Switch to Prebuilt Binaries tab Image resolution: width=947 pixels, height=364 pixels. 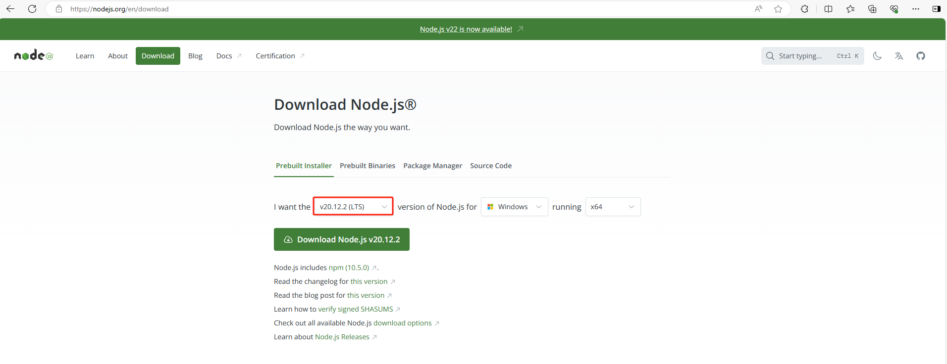[x=368, y=166]
